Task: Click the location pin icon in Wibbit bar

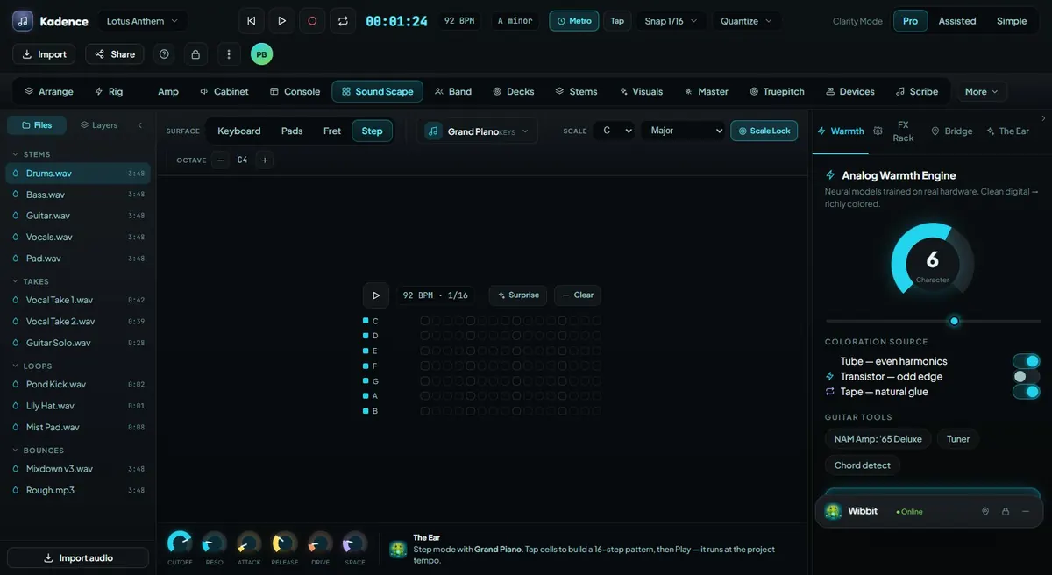Action: [x=984, y=511]
